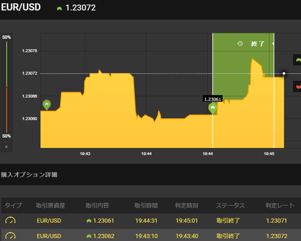Screen dimensions: 301x241
Task: Click the 終了 label in green zone
Action: coord(258,44)
